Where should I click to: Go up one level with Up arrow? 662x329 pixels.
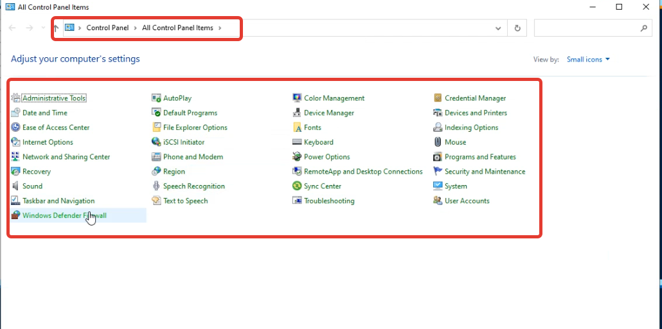pos(56,28)
